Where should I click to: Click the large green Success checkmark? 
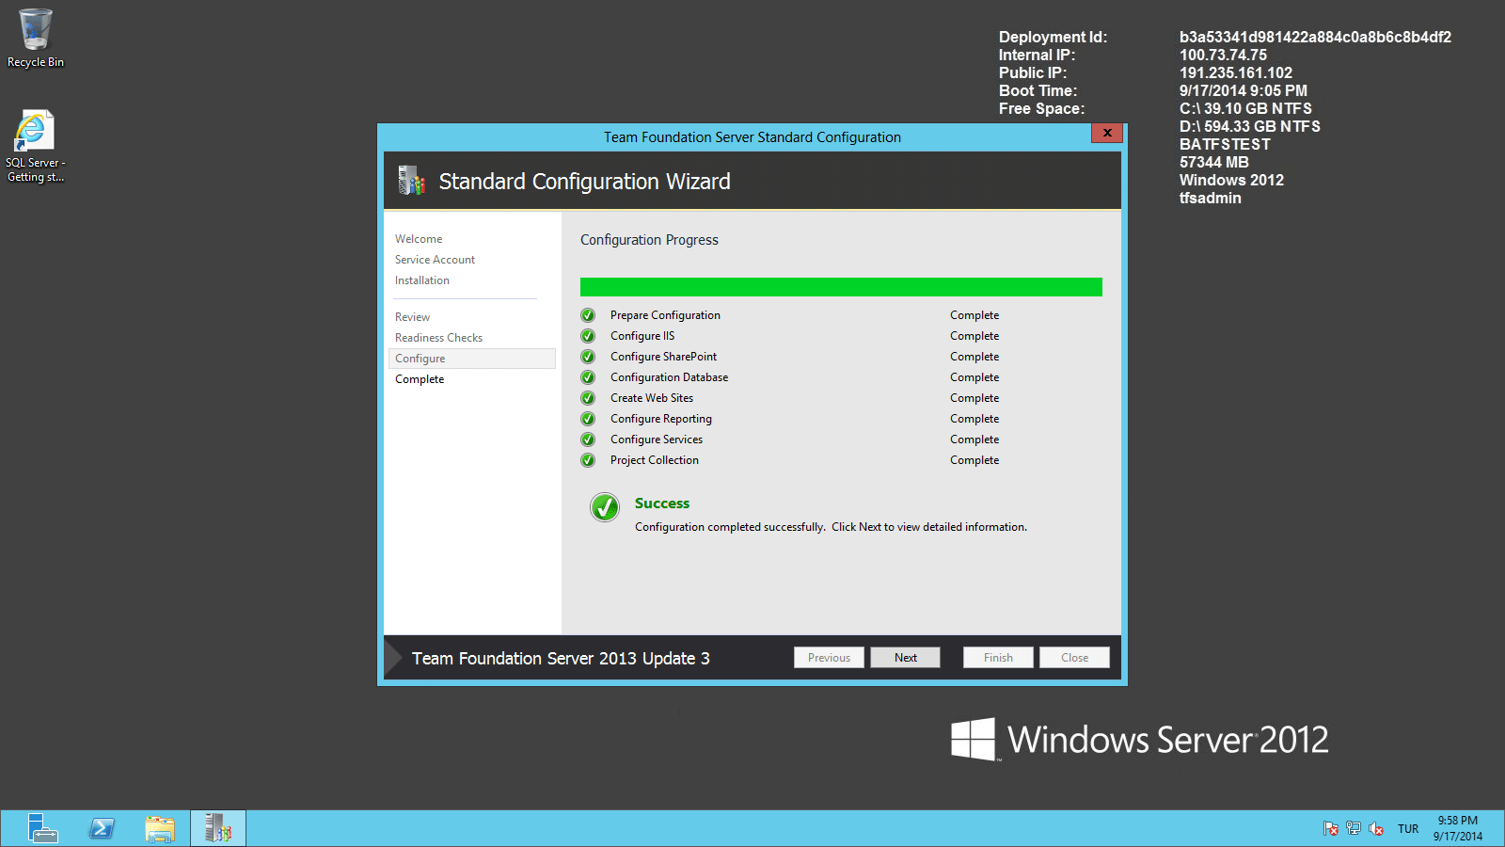pyautogui.click(x=605, y=507)
